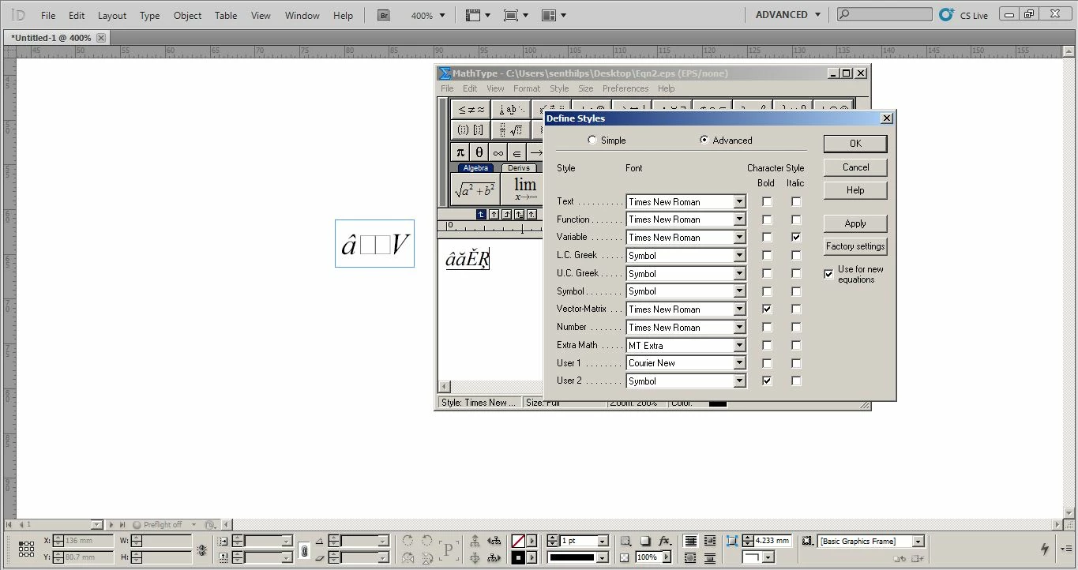
Task: Click the drop shadow icon in control panel
Action: 645,542
